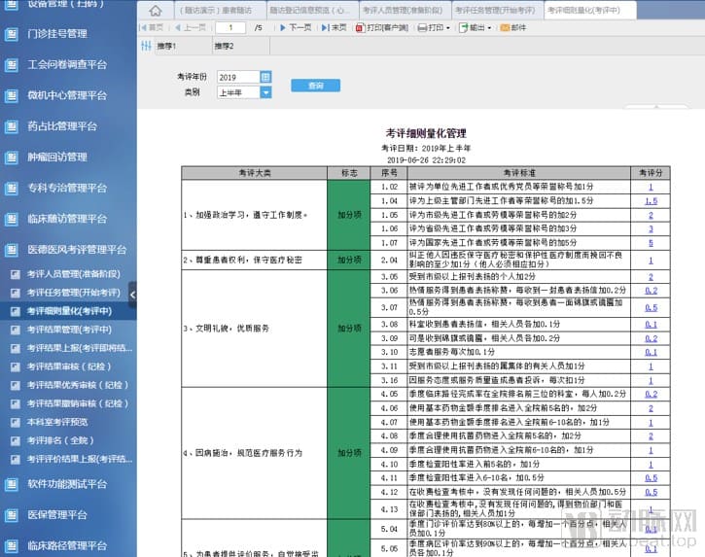
Task: Open 工会问卷调查平台 icon
Action: pos(12,65)
